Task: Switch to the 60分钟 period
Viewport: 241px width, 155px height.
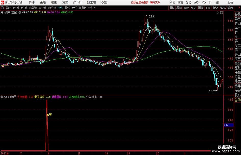Action: click(x=52, y=8)
